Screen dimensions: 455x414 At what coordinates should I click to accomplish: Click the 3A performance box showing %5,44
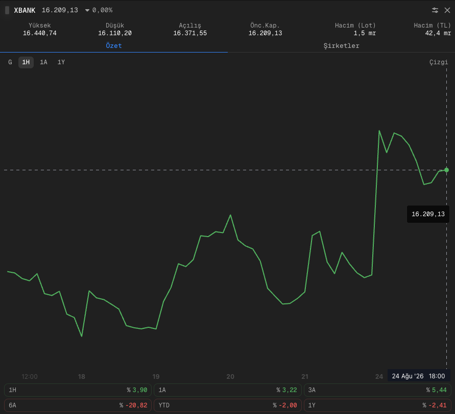click(377, 390)
